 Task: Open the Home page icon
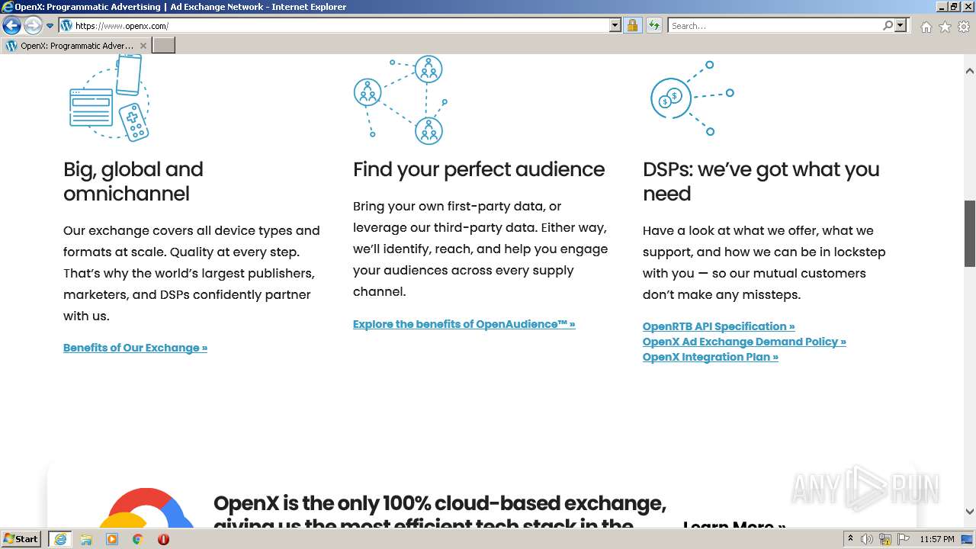[926, 27]
